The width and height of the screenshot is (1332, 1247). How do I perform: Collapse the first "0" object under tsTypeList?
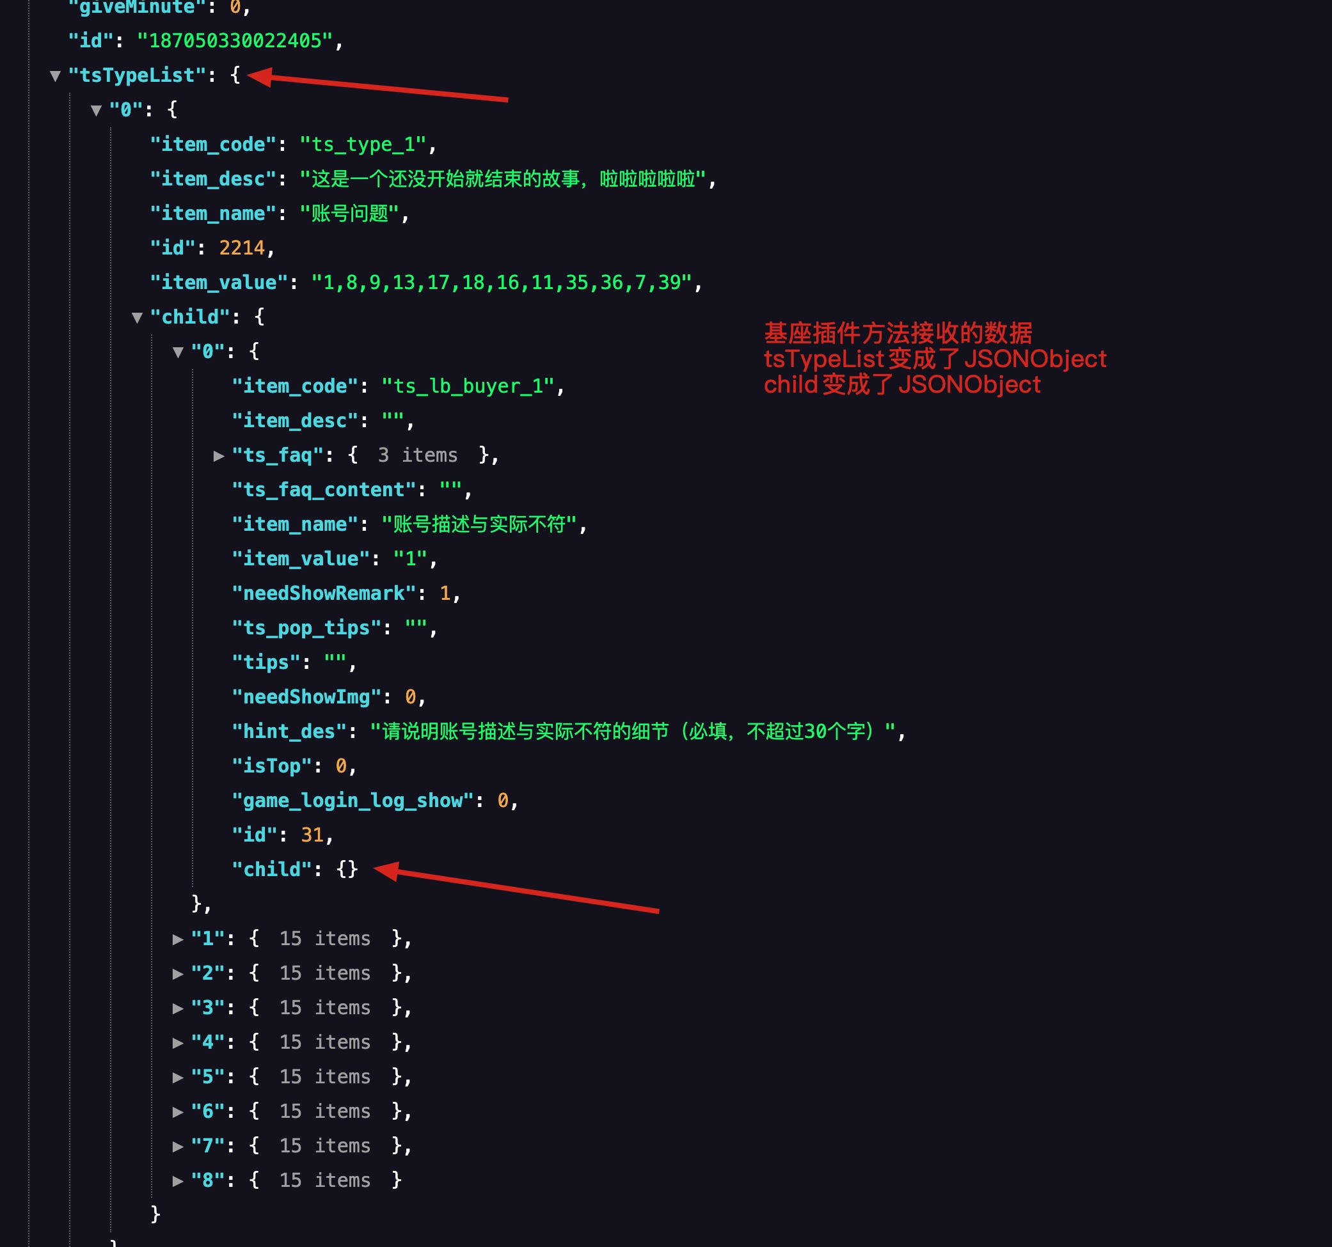pyautogui.click(x=97, y=111)
